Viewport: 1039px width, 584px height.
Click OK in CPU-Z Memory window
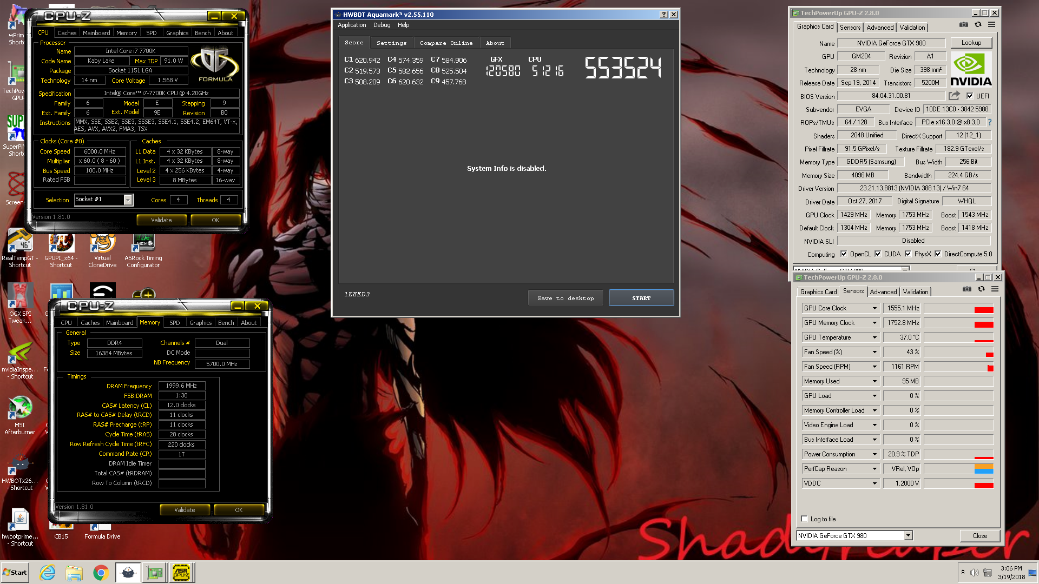coord(239,510)
